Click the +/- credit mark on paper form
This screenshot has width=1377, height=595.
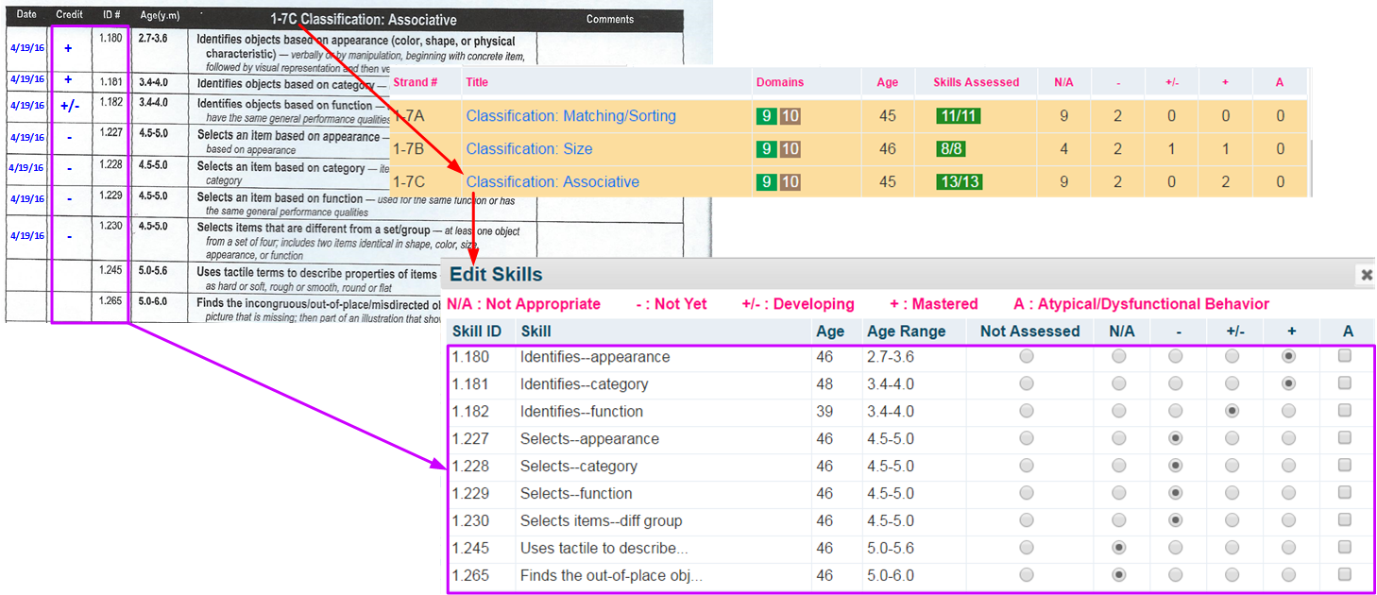pos(70,106)
